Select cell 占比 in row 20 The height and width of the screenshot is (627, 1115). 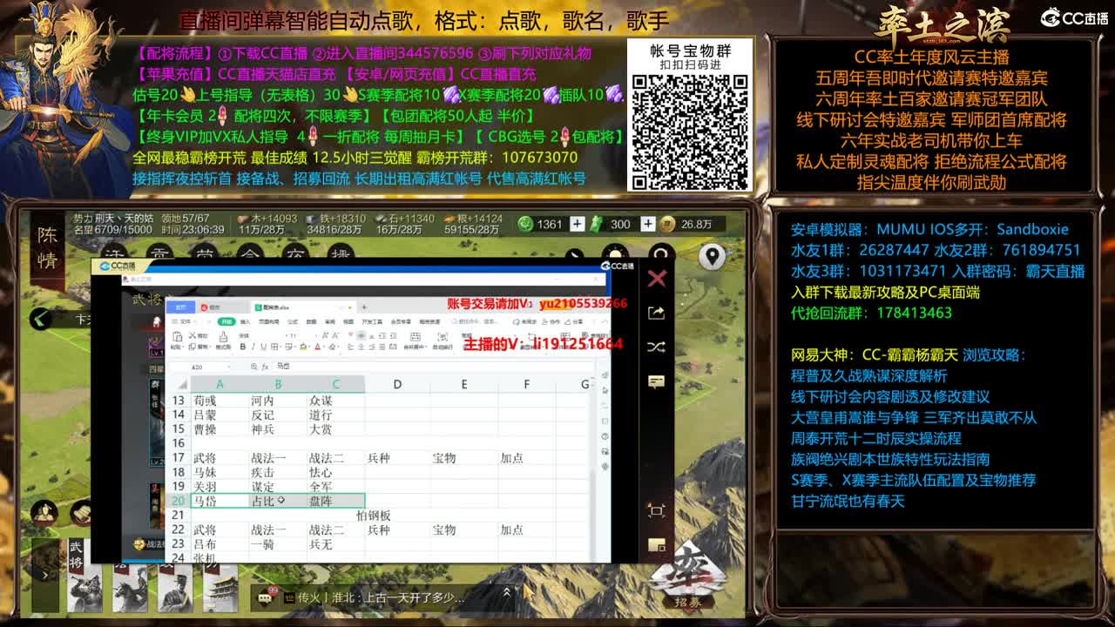278,501
